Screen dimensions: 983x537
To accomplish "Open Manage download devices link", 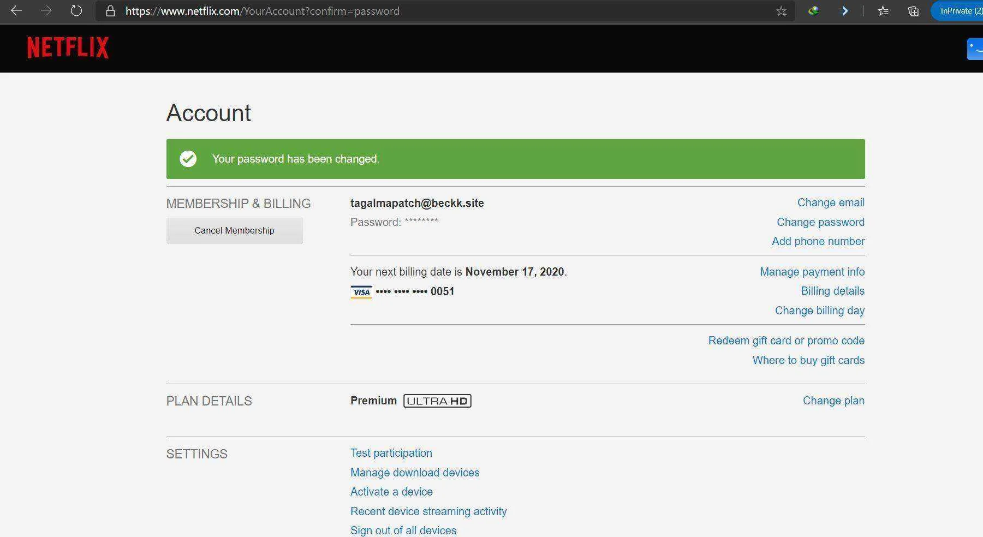I will point(415,473).
